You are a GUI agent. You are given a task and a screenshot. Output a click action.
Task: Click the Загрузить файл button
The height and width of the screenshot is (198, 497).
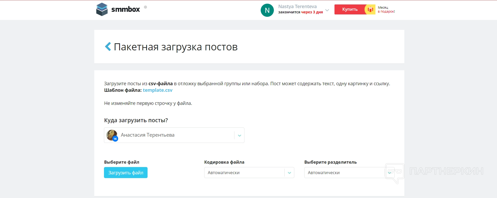126,173
